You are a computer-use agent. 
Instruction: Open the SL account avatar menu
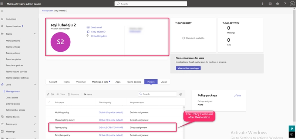[292, 4]
